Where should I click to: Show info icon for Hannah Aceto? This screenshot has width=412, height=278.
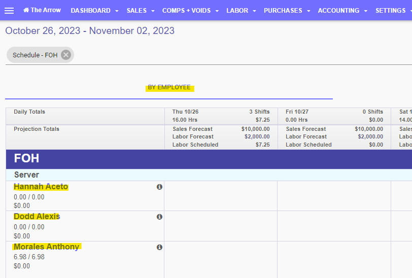(x=159, y=187)
